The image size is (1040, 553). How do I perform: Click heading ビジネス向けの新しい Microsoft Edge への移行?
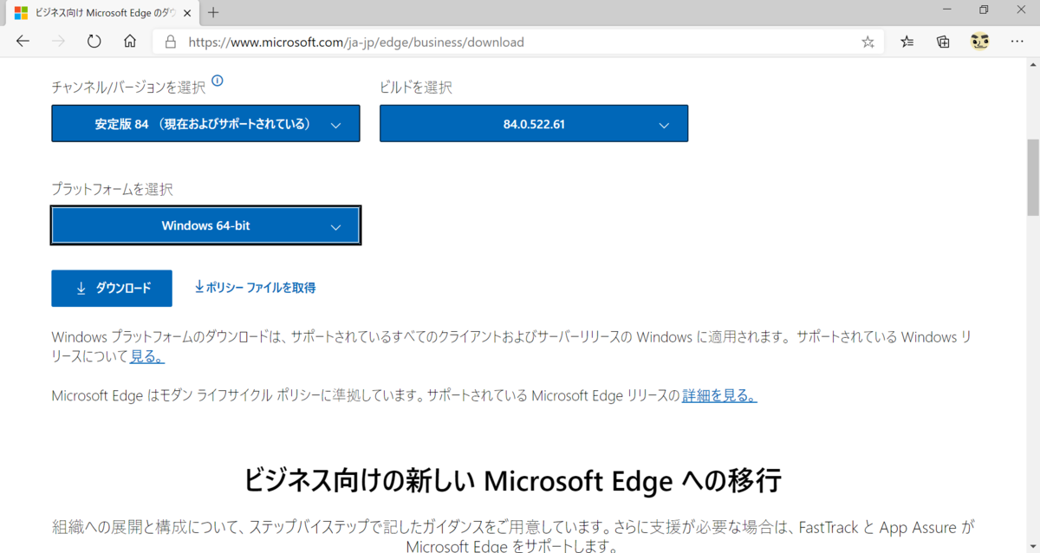(x=512, y=479)
